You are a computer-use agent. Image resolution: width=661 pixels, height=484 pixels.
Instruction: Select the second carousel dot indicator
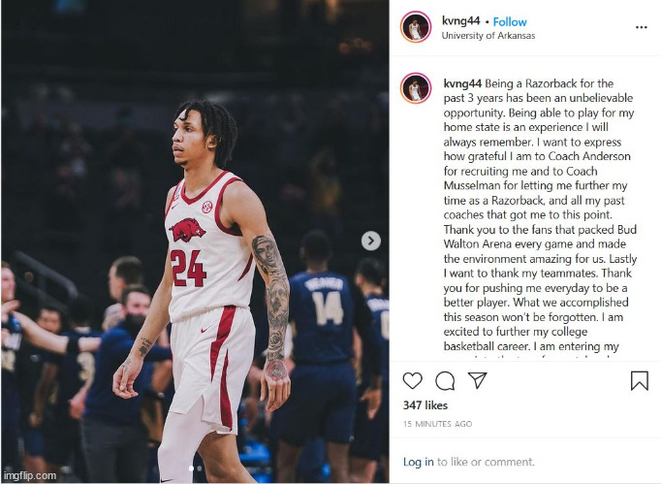pyautogui.click(x=200, y=468)
